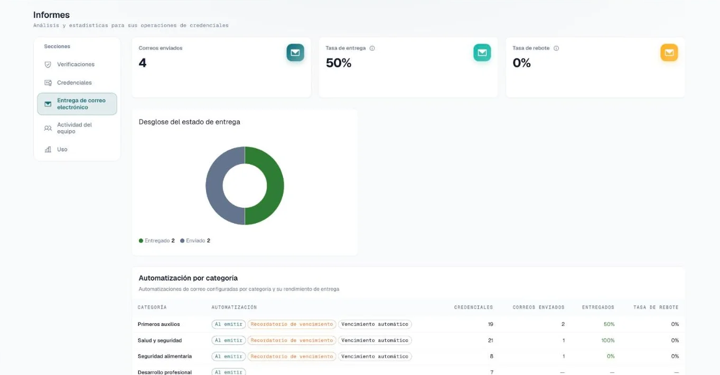Screen dimensions: 720x375
Task: Click the yellow mail icon in Tasa de rebote card
Action: tap(669, 53)
